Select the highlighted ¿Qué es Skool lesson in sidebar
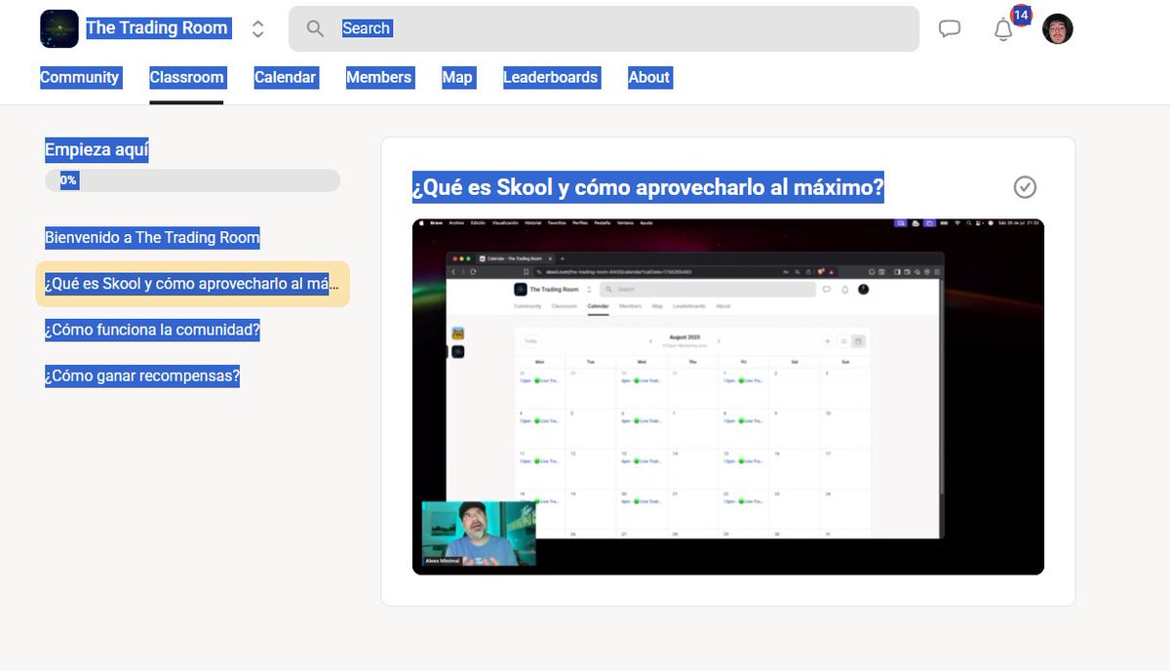The width and height of the screenshot is (1170, 671). pyautogui.click(x=192, y=284)
